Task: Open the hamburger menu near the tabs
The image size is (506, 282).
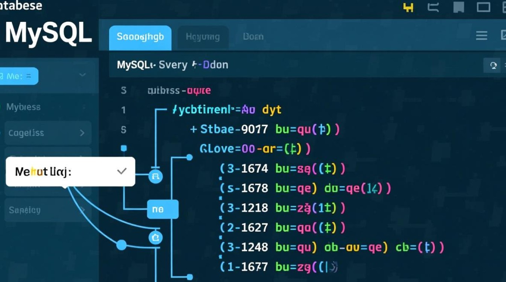Action: (481, 36)
